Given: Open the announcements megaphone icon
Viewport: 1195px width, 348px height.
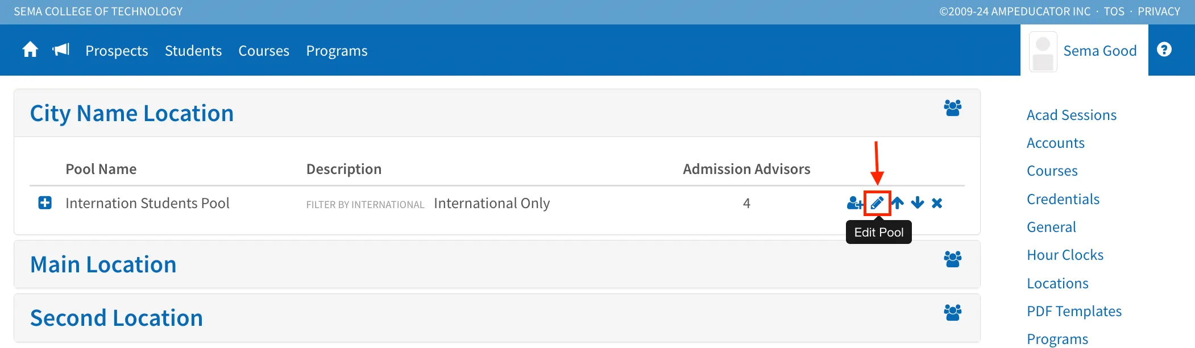Looking at the screenshot, I should [x=61, y=50].
